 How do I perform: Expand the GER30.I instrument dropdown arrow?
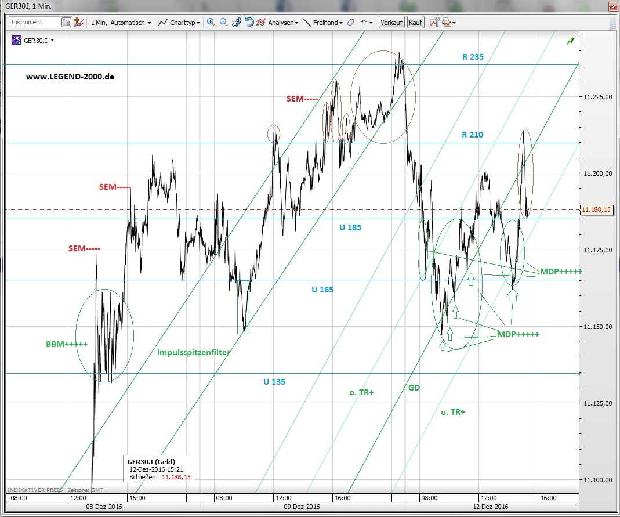click(53, 41)
